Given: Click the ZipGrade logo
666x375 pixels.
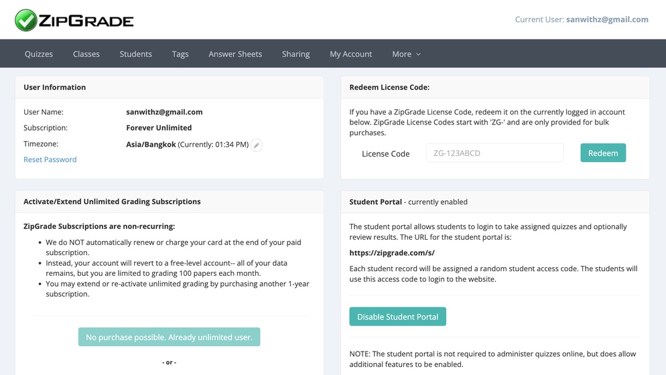Looking at the screenshot, I should click(x=74, y=20).
